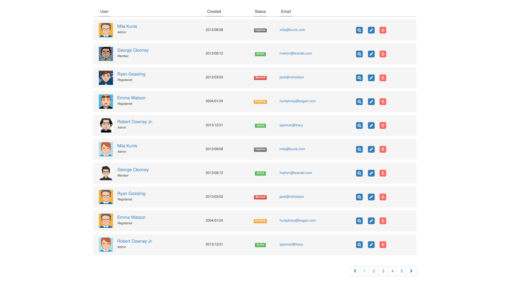This screenshot has width=510, height=287.
Task: Jump to page 5 in pagination
Action: 402,271
